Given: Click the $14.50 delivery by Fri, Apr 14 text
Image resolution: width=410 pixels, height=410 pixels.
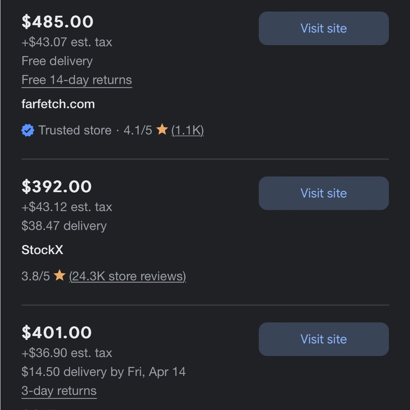Looking at the screenshot, I should 104,372.
